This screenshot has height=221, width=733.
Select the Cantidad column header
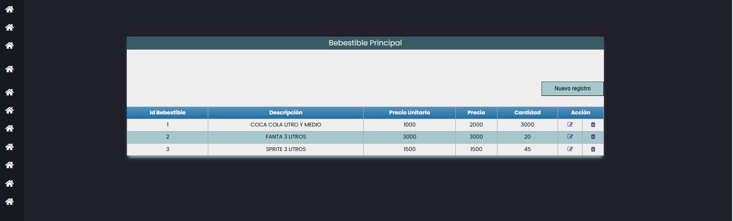pos(527,113)
